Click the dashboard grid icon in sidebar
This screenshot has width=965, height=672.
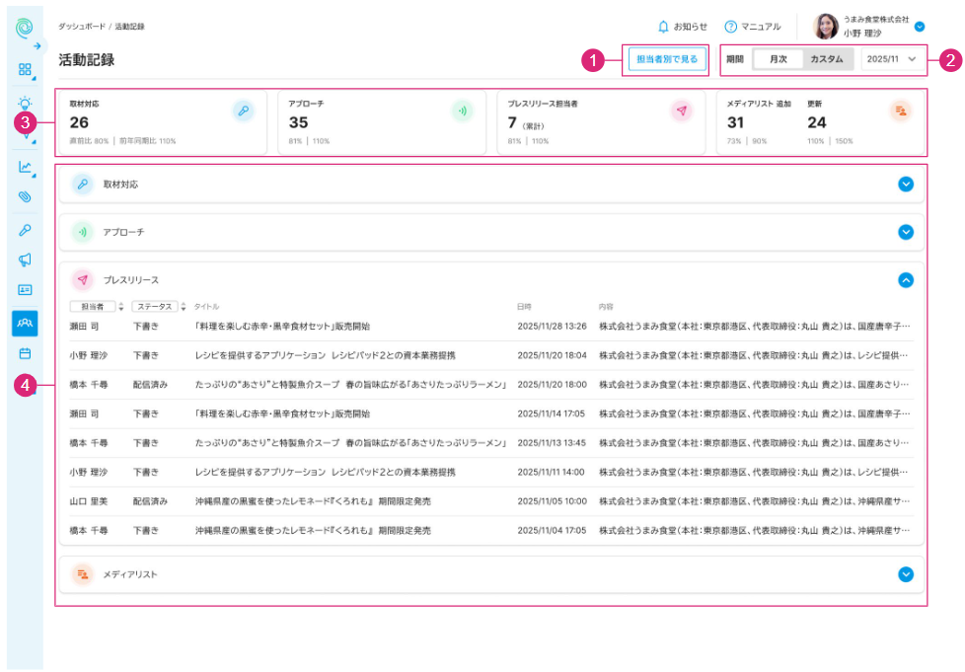pyautogui.click(x=26, y=70)
